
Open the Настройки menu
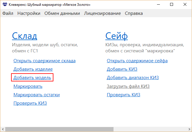29,13
